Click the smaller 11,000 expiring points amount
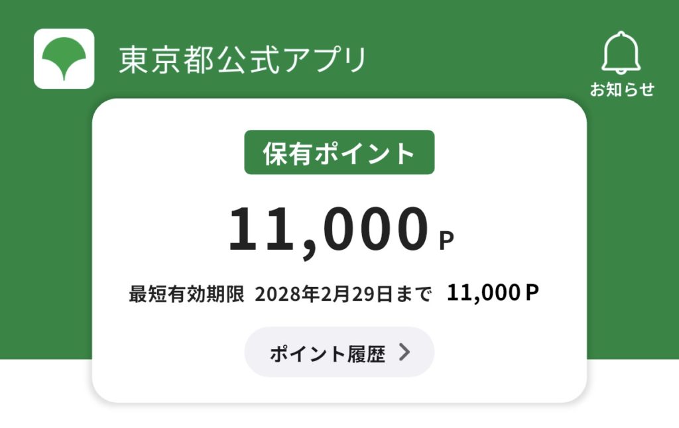This screenshot has width=679, height=428. click(x=484, y=293)
